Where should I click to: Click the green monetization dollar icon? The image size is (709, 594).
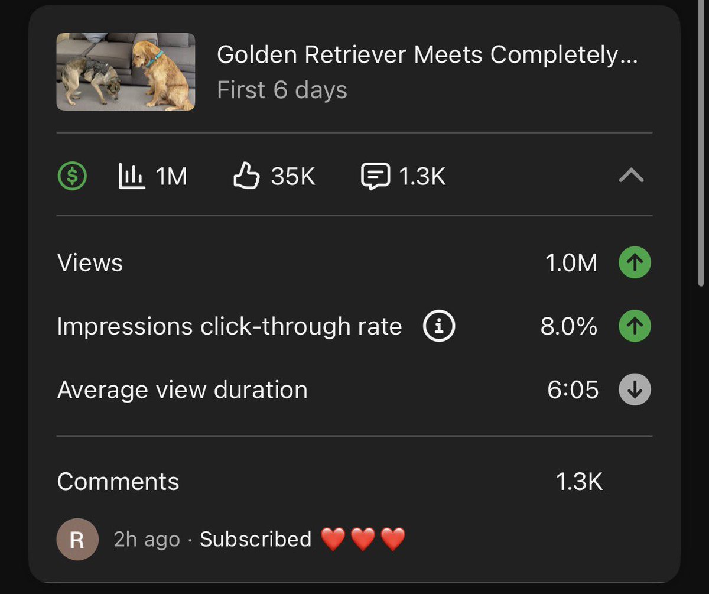72,176
